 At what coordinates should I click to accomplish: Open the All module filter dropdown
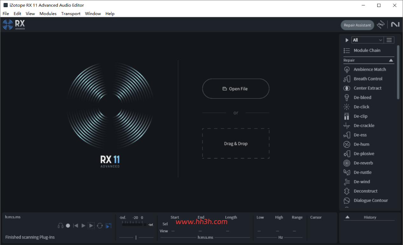pyautogui.click(x=367, y=40)
